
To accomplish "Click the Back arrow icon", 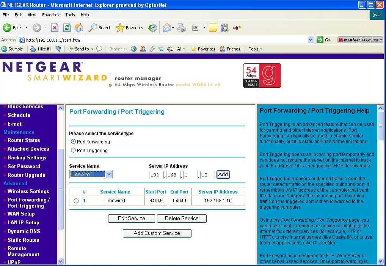I will point(7,28).
